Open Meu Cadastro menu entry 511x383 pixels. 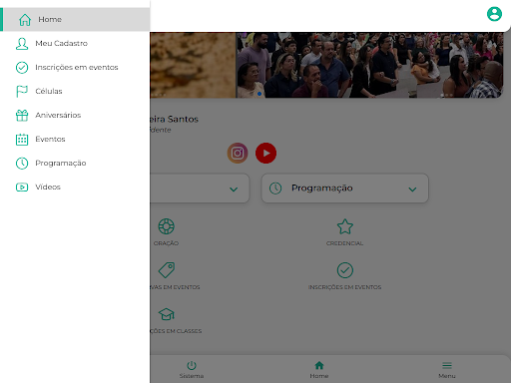click(75, 43)
